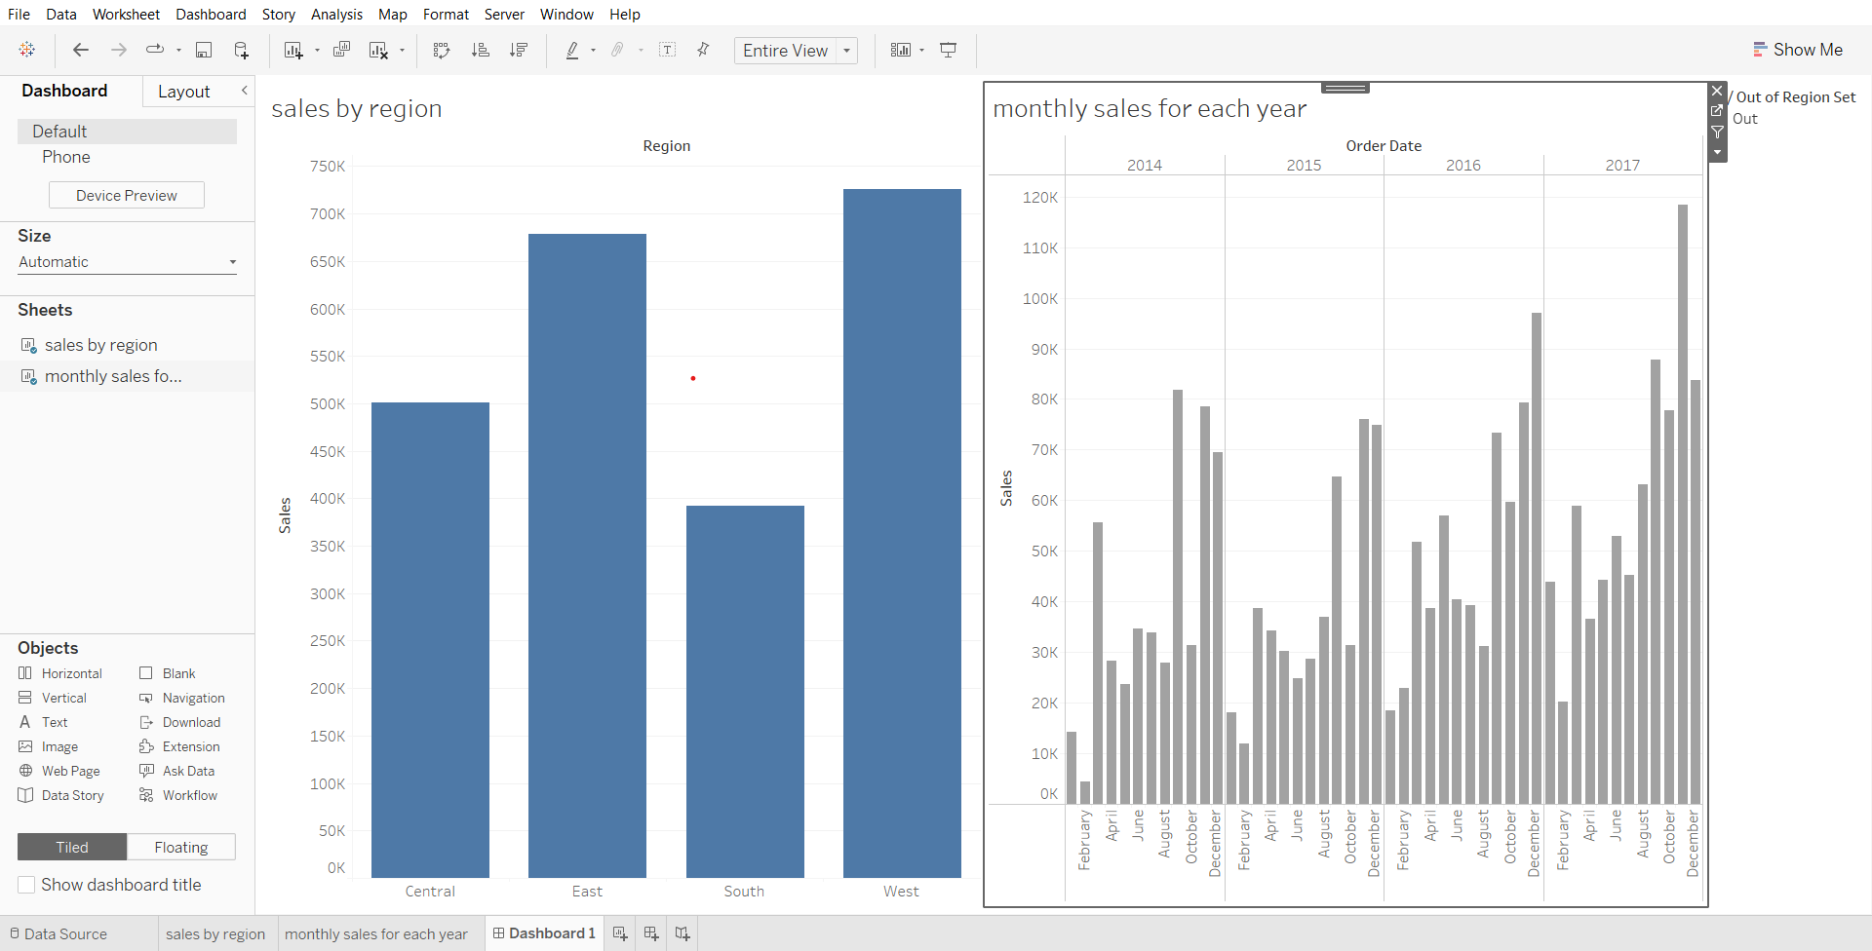Open the Analysis menu
Screen dimensions: 1872x951
click(336, 14)
